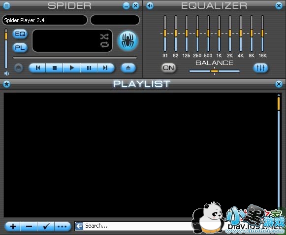This screenshot has height=235, width=286.
Task: Adjust the 31 Hz equalizer band
Action: [x=165, y=34]
